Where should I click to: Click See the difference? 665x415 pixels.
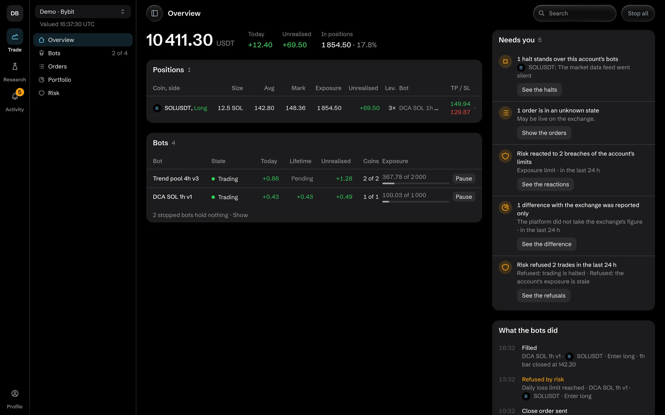(546, 244)
